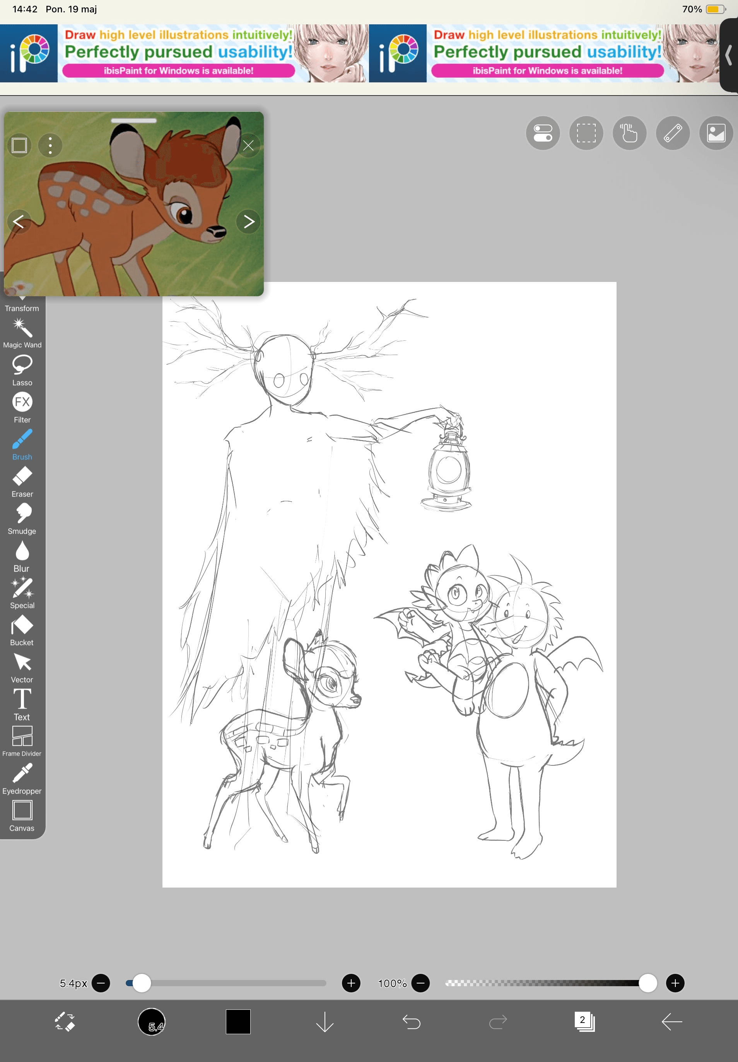
Task: Select the Smudge tool
Action: tap(22, 518)
